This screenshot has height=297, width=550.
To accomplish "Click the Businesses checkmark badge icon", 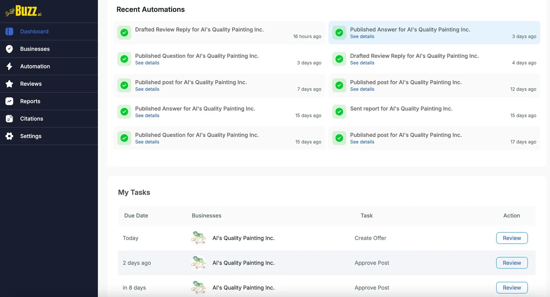I will point(9,49).
